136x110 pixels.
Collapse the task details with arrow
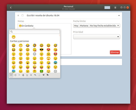pyautogui.click(x=119, y=15)
